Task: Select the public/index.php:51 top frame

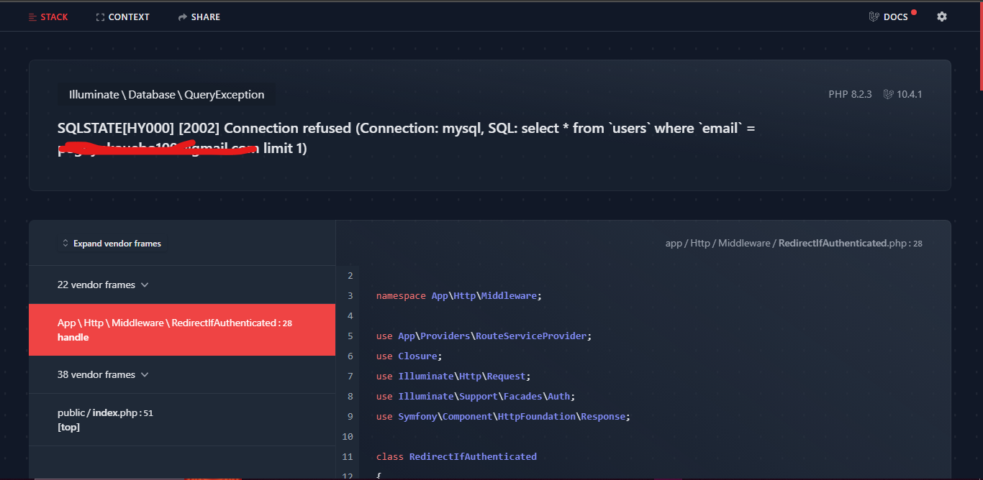Action: (x=105, y=420)
